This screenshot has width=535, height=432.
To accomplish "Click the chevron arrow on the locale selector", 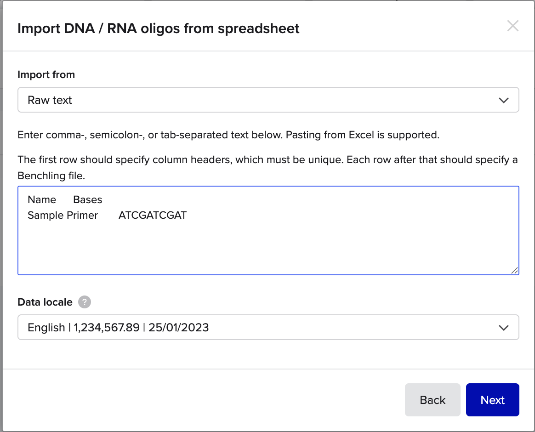I will point(504,328).
